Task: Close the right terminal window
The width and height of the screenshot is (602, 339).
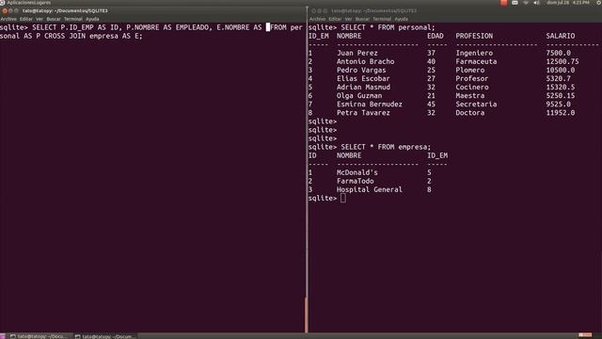Action: coord(313,10)
